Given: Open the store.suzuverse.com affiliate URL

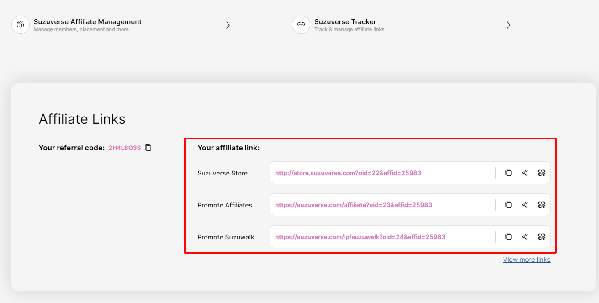Looking at the screenshot, I should [348, 173].
